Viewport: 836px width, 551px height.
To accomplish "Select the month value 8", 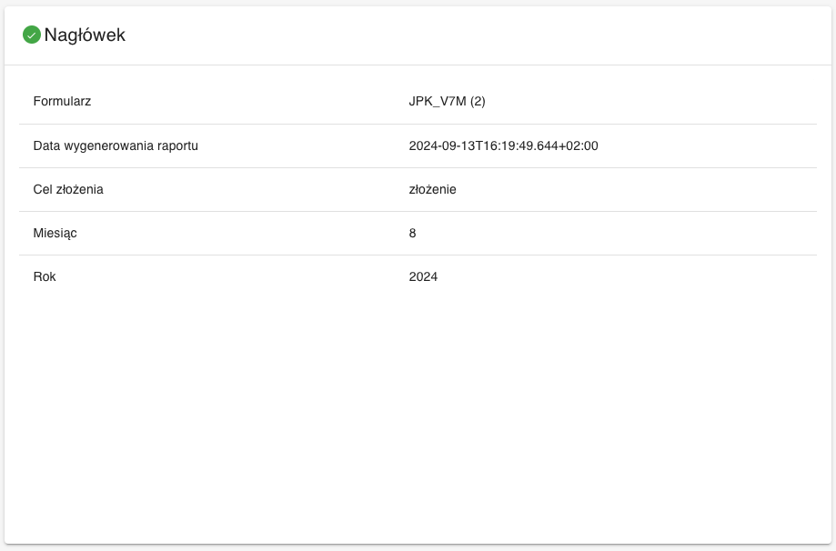I will [x=413, y=233].
